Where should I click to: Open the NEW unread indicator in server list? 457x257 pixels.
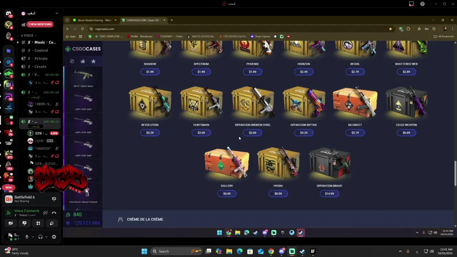tap(9, 187)
